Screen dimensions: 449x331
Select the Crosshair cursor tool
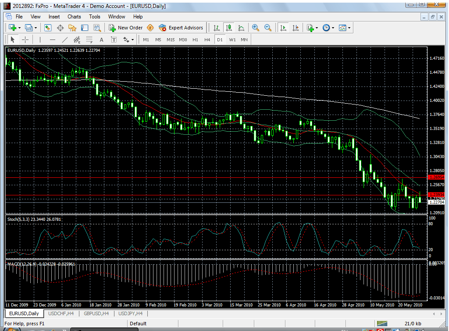tap(25, 40)
